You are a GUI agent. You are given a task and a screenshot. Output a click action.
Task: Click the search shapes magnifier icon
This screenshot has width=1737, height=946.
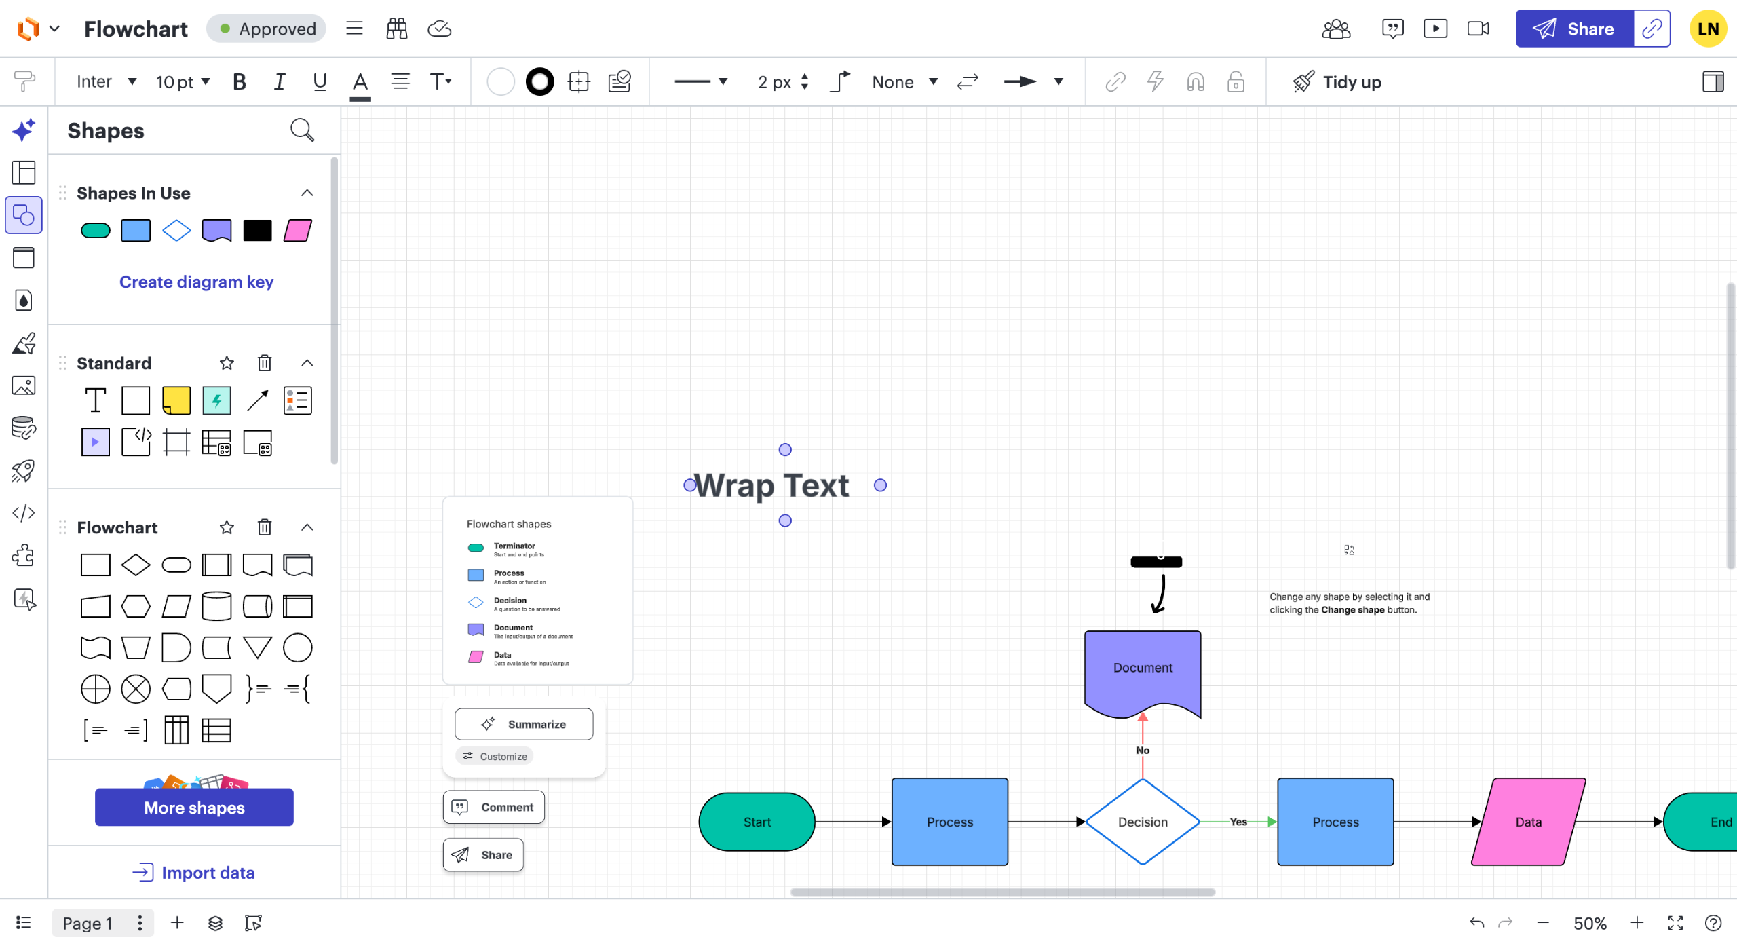tap(302, 130)
